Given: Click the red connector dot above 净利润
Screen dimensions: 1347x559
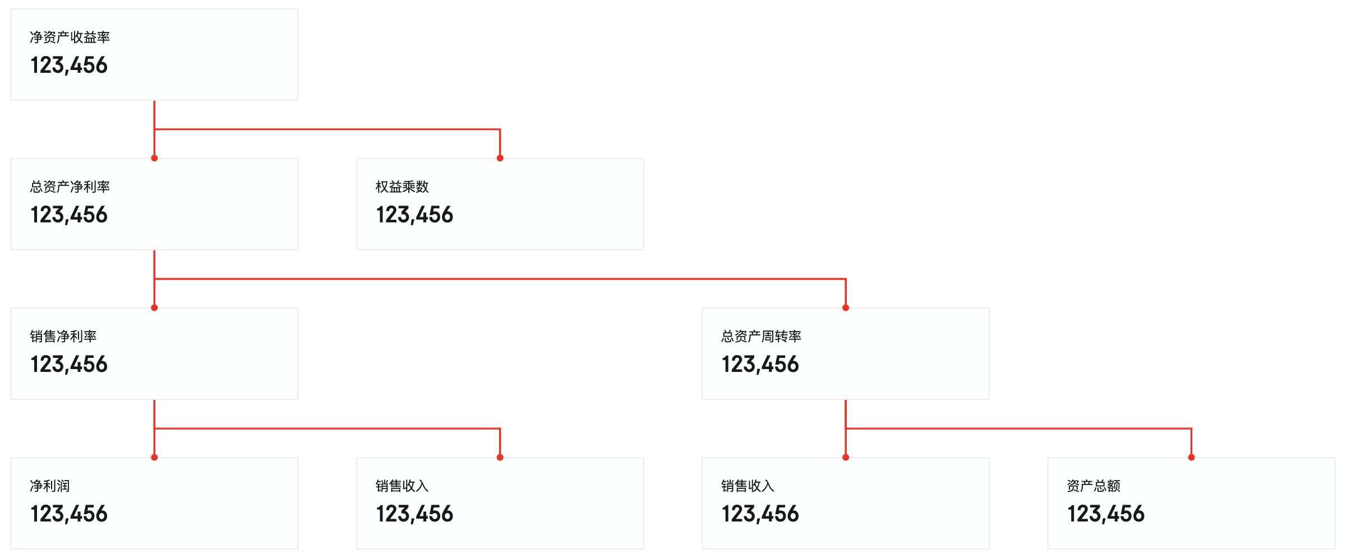Looking at the screenshot, I should click(154, 458).
